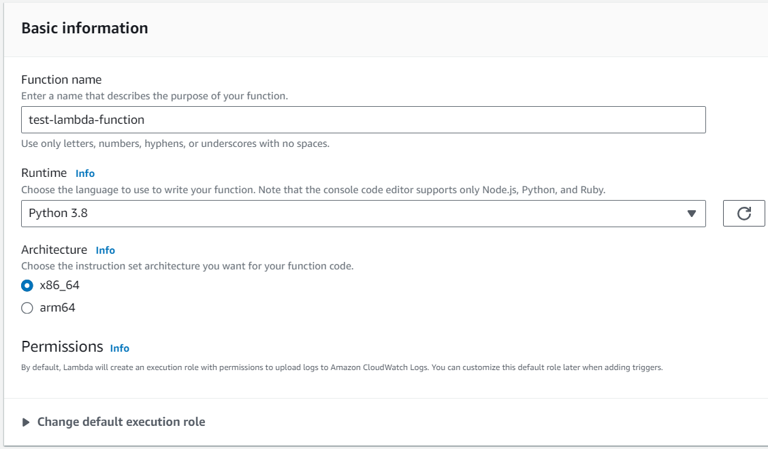Click the refresh runtimes icon button
This screenshot has width=768, height=449.
pos(744,214)
